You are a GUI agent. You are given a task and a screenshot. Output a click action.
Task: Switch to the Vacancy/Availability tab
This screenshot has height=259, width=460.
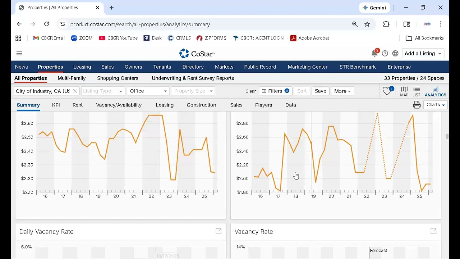click(119, 105)
